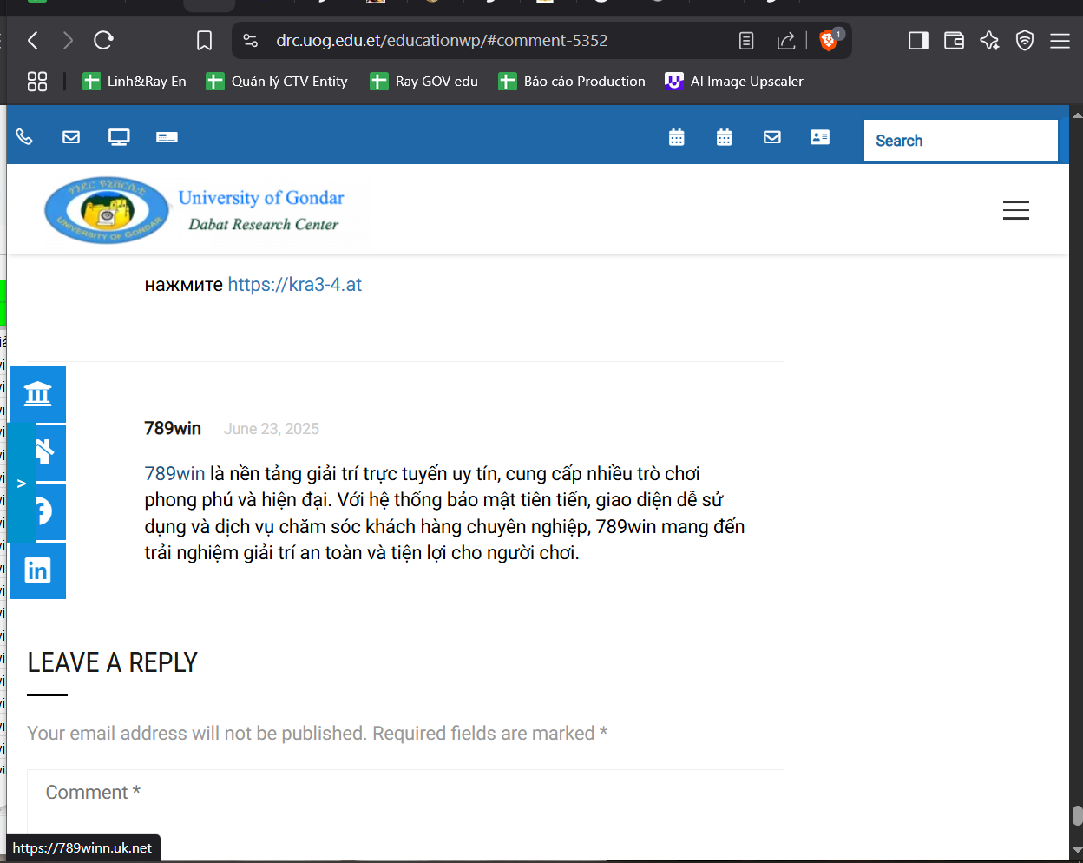Screen dimensions: 1083x863
Task: Click the University of Gondar logo
Action: click(195, 210)
